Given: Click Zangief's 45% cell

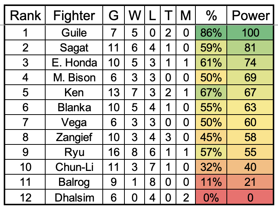Looking at the screenshot, I should coord(211,137).
